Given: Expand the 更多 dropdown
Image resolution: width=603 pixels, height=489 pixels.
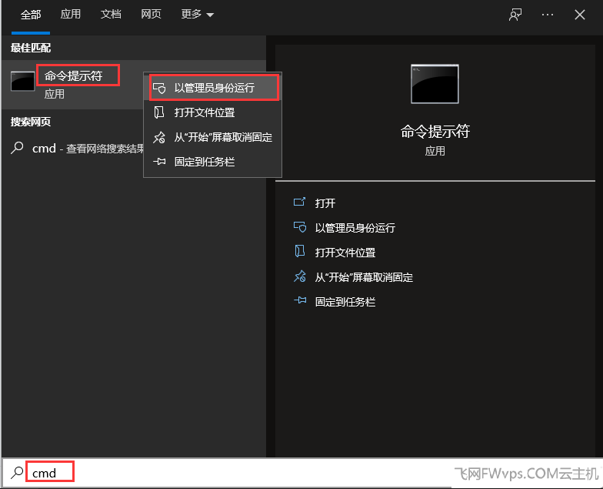Looking at the screenshot, I should [197, 14].
